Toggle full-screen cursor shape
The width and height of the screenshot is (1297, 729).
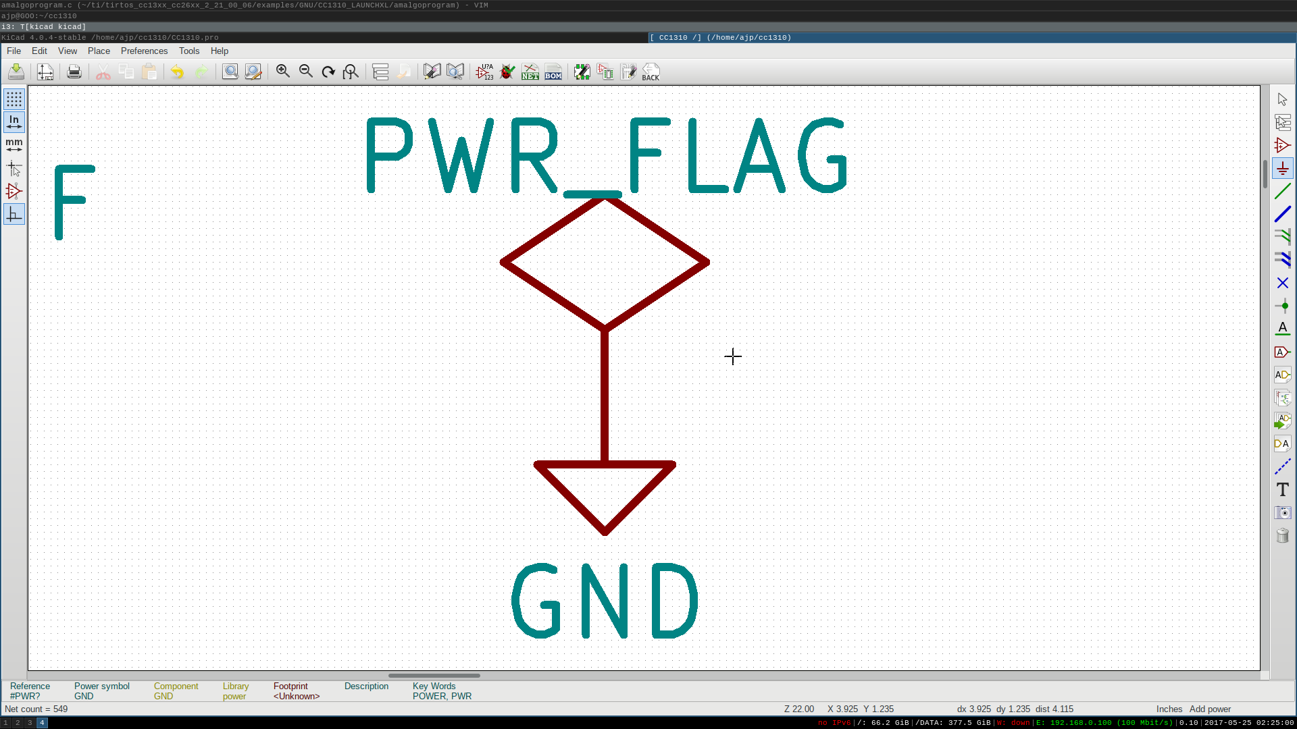click(14, 168)
